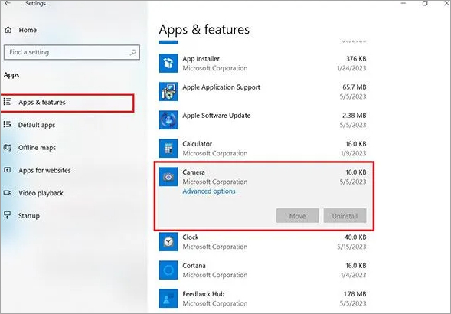The width and height of the screenshot is (451, 314).
Task: Click the 40.0 KB size value
Action: [x=355, y=237]
